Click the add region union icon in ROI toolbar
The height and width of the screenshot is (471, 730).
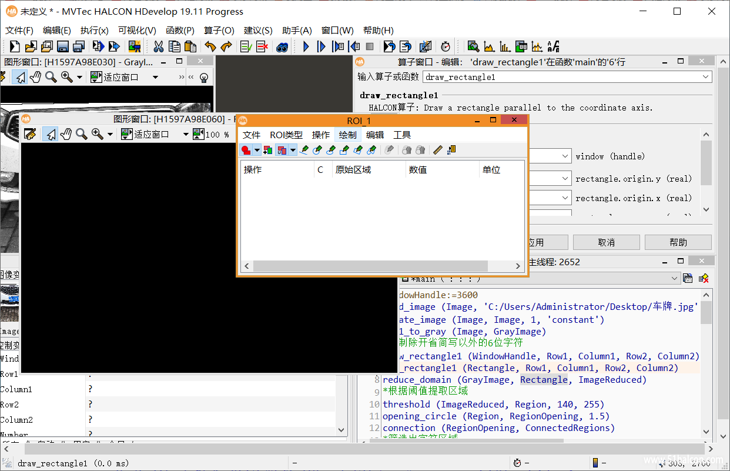(268, 150)
